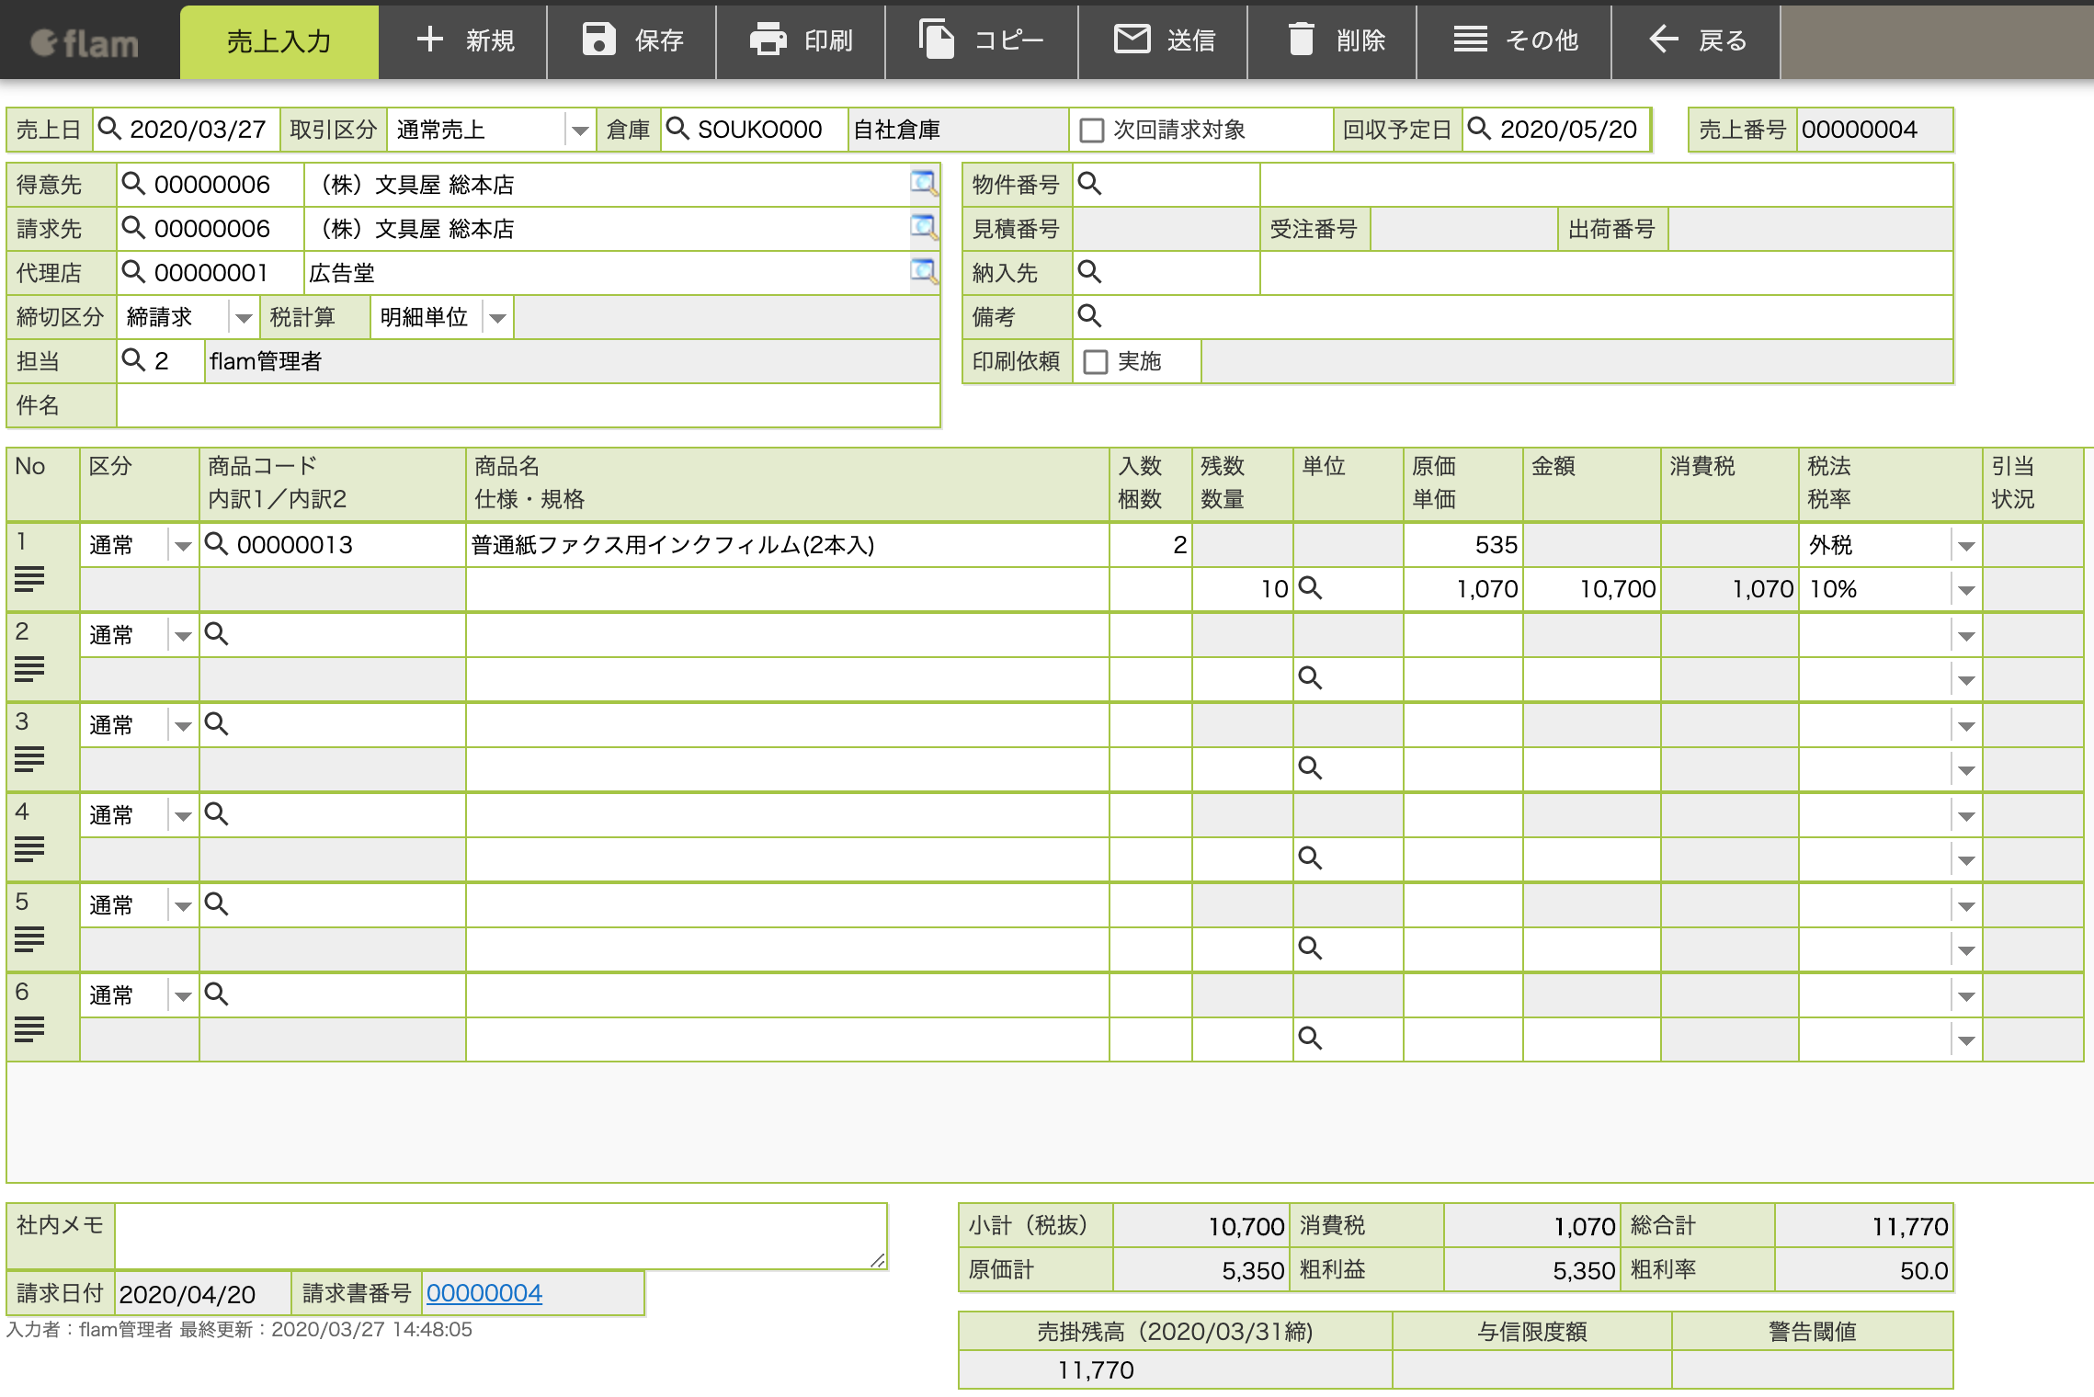The image size is (2094, 1397).
Task: Tick the 印刷依頼 実施 checkbox
Action: (x=1096, y=361)
